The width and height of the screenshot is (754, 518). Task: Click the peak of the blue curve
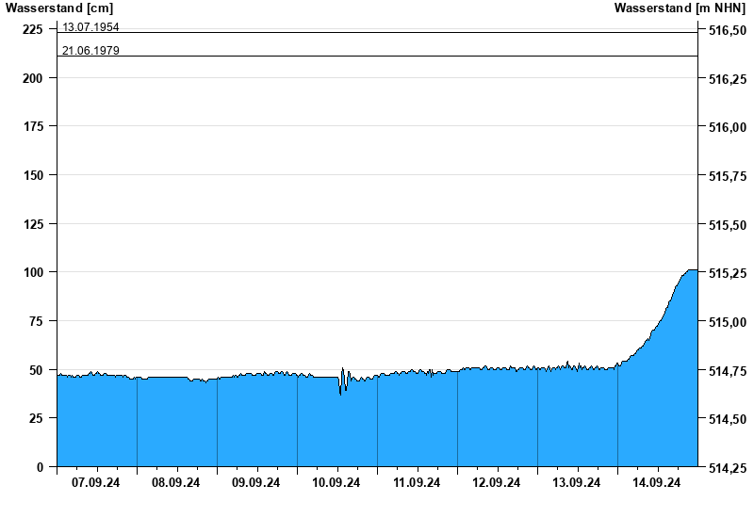[x=691, y=271]
